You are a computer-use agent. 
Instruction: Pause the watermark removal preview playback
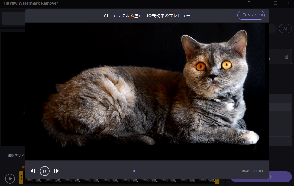[x=45, y=171]
